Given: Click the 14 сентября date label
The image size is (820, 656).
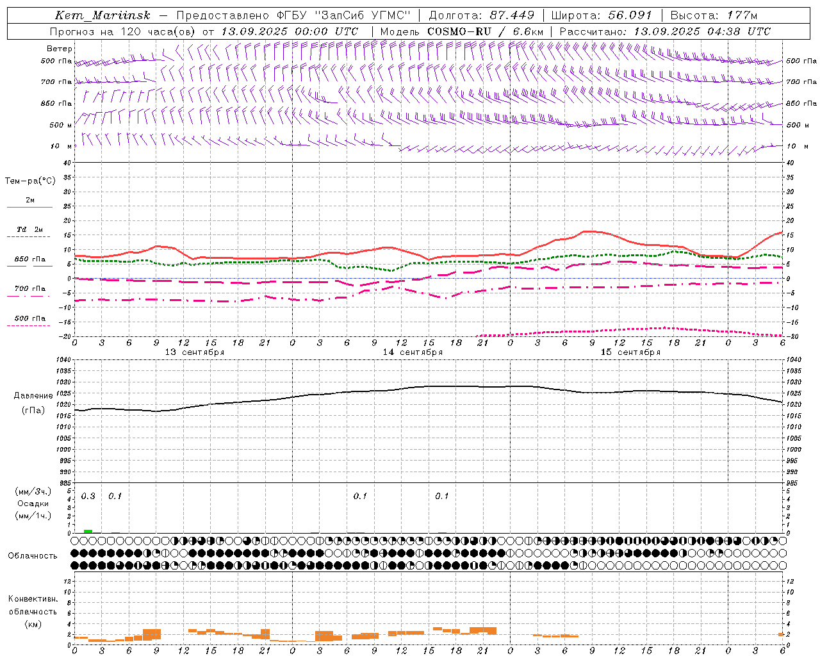Looking at the screenshot, I should 413,352.
